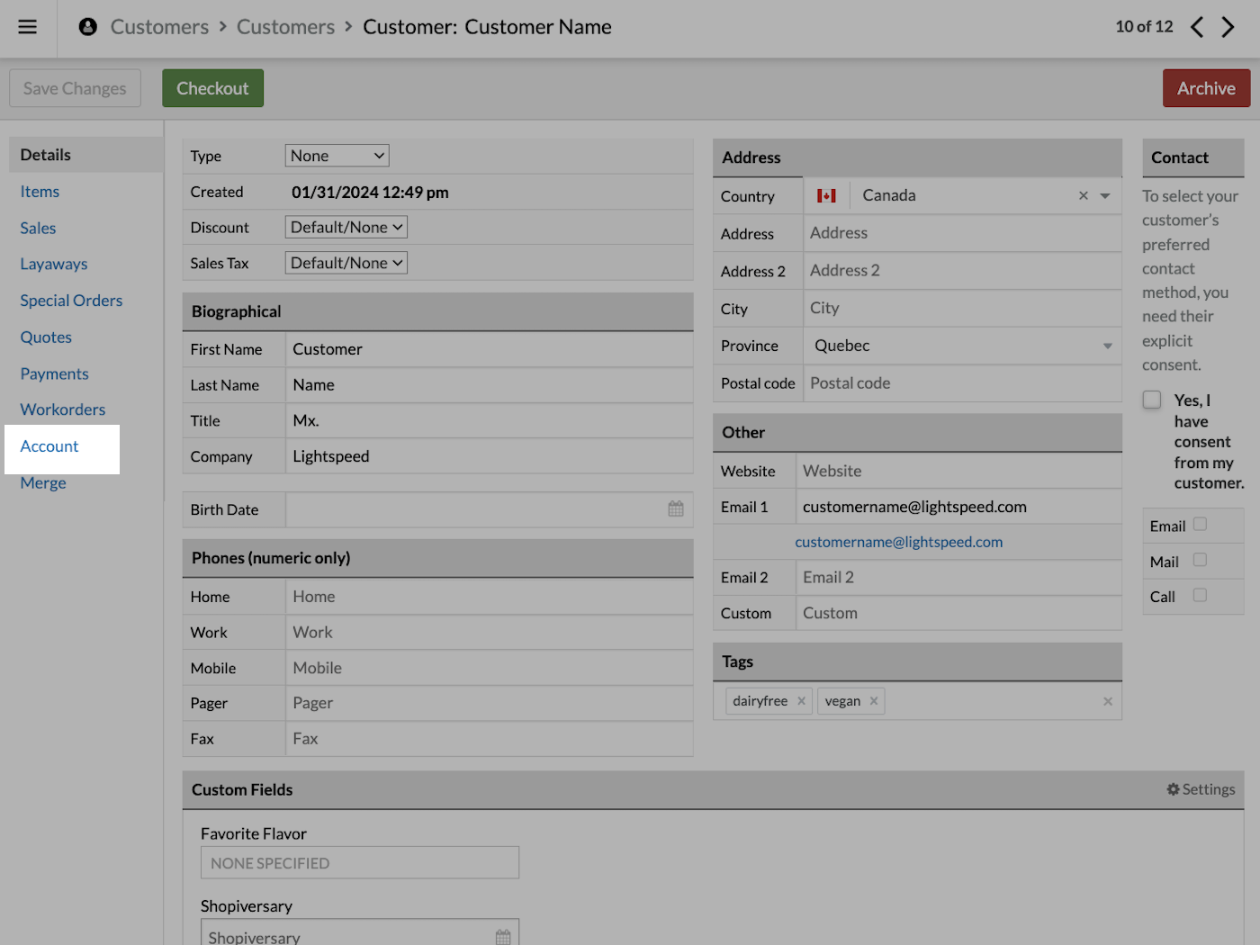Open the Shopiversary calendar picker

pyautogui.click(x=502, y=936)
